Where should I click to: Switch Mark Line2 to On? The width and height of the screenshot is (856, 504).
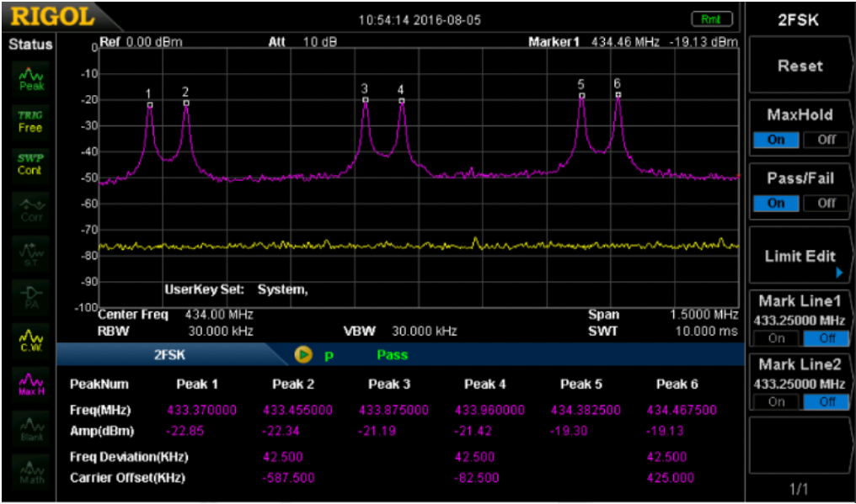coord(776,402)
